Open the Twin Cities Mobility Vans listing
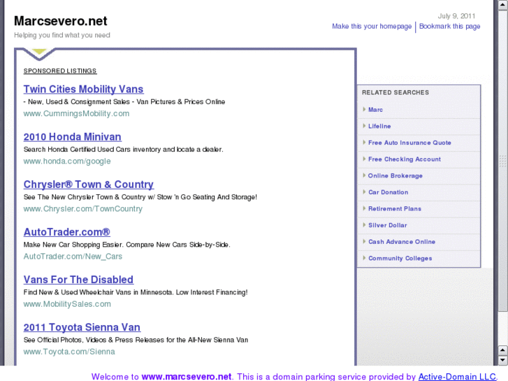This screenshot has width=508, height=381. pyautogui.click(x=84, y=89)
